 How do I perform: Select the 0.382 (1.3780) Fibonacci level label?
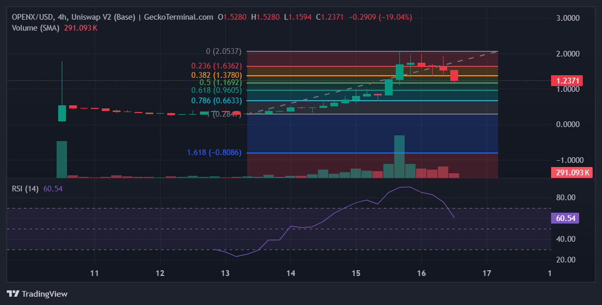(x=217, y=75)
